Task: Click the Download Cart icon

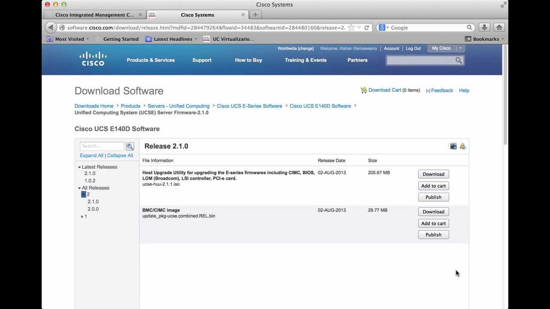Action: 364,90
